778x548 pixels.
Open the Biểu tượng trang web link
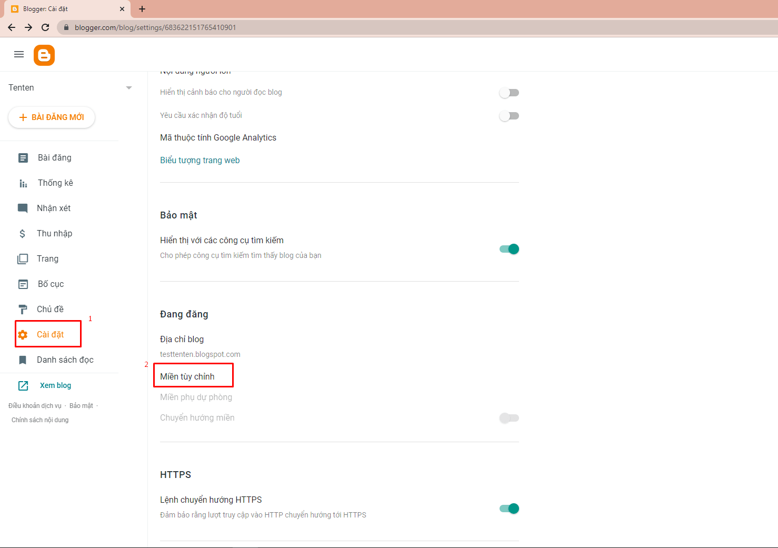click(200, 161)
